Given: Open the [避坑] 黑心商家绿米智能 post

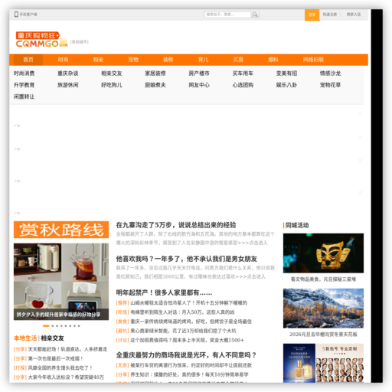Looking at the screenshot, I should [176, 331].
